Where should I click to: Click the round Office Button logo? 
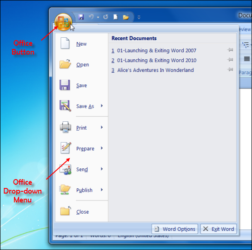(x=63, y=22)
